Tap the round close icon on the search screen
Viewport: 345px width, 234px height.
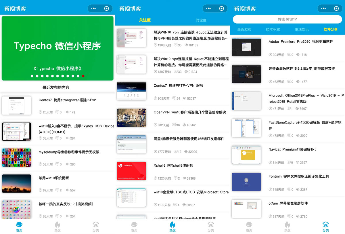pyautogui.click(x=337, y=9)
